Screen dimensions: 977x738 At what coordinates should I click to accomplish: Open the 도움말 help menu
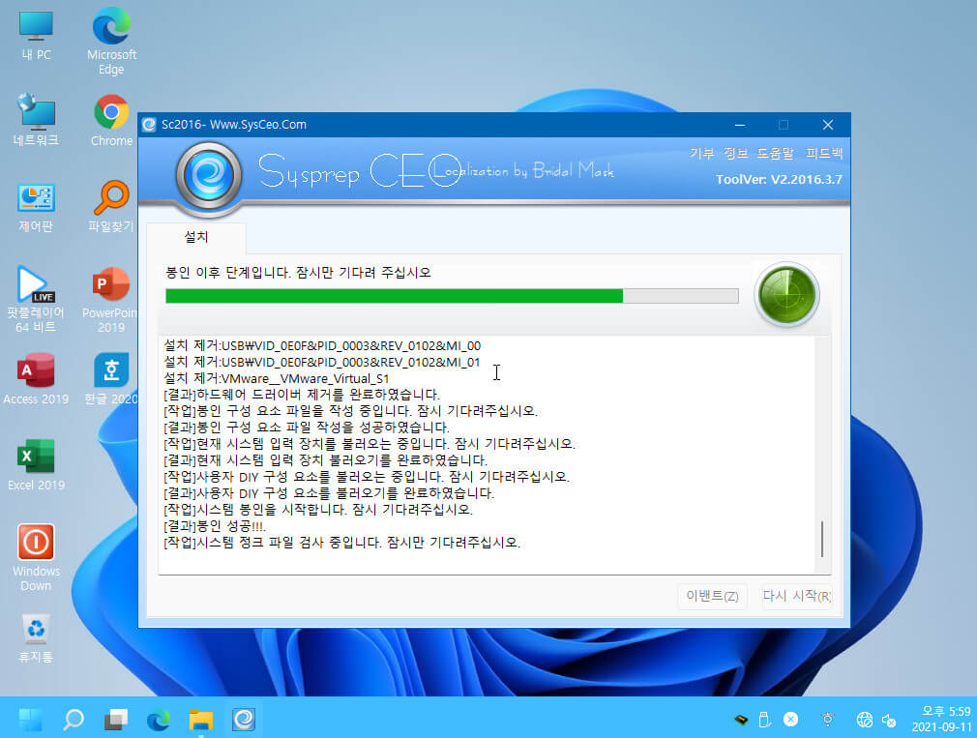pyautogui.click(x=775, y=153)
